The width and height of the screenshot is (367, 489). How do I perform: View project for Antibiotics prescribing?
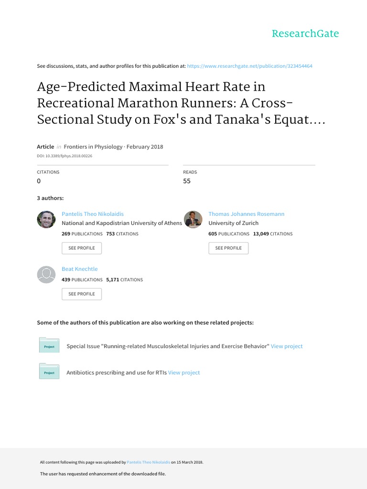184,372
